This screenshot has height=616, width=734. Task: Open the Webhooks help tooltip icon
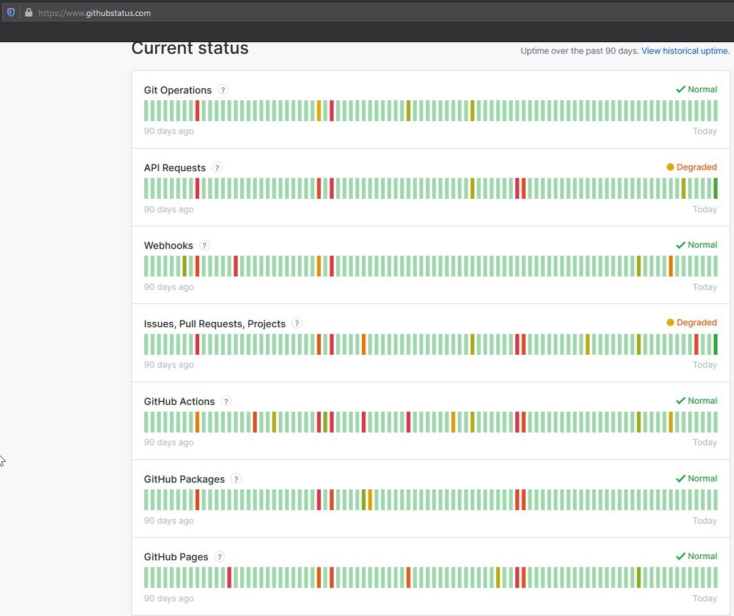pyautogui.click(x=205, y=245)
